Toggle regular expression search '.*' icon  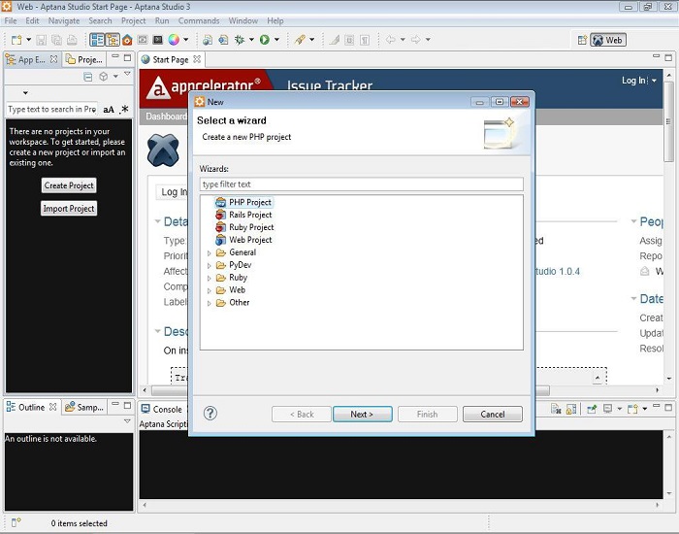124,110
